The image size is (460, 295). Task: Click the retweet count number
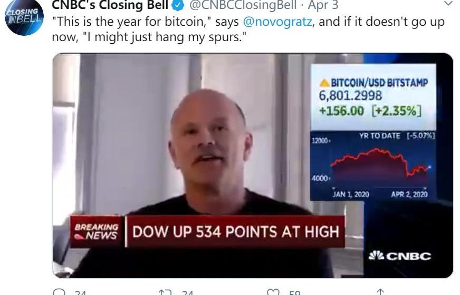pyautogui.click(x=187, y=292)
